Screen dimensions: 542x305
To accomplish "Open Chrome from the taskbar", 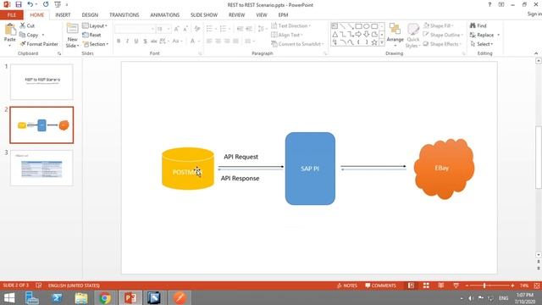I will tap(105, 297).
